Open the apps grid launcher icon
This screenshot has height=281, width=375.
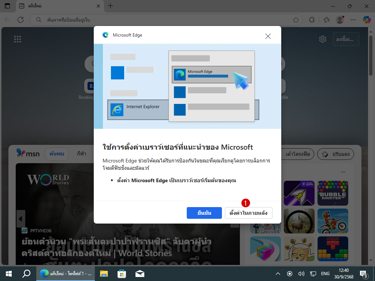coord(18,39)
